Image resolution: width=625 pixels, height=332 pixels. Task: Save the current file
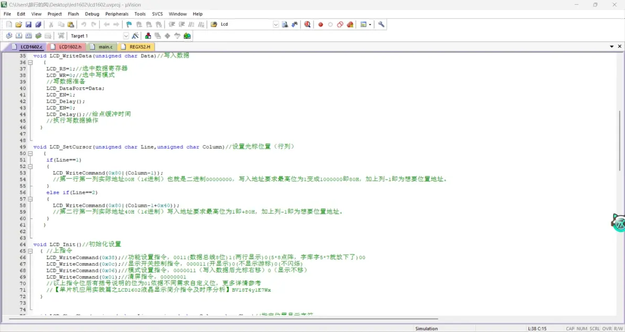28,24
